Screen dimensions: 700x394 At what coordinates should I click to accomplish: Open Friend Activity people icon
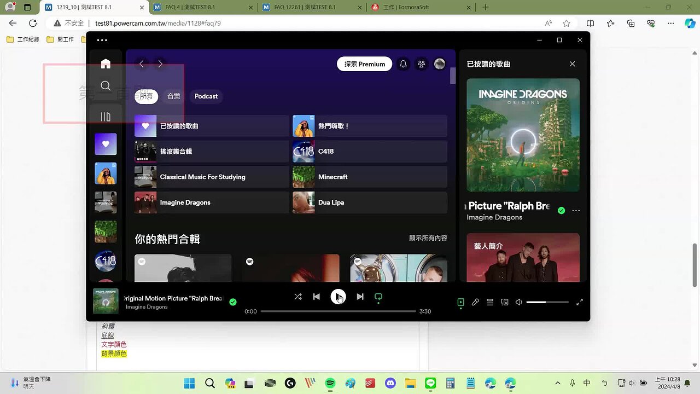[x=421, y=64]
